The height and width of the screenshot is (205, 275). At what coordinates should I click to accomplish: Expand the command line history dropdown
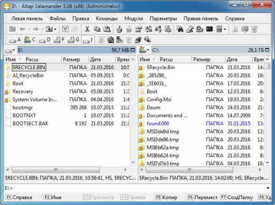coord(268,188)
